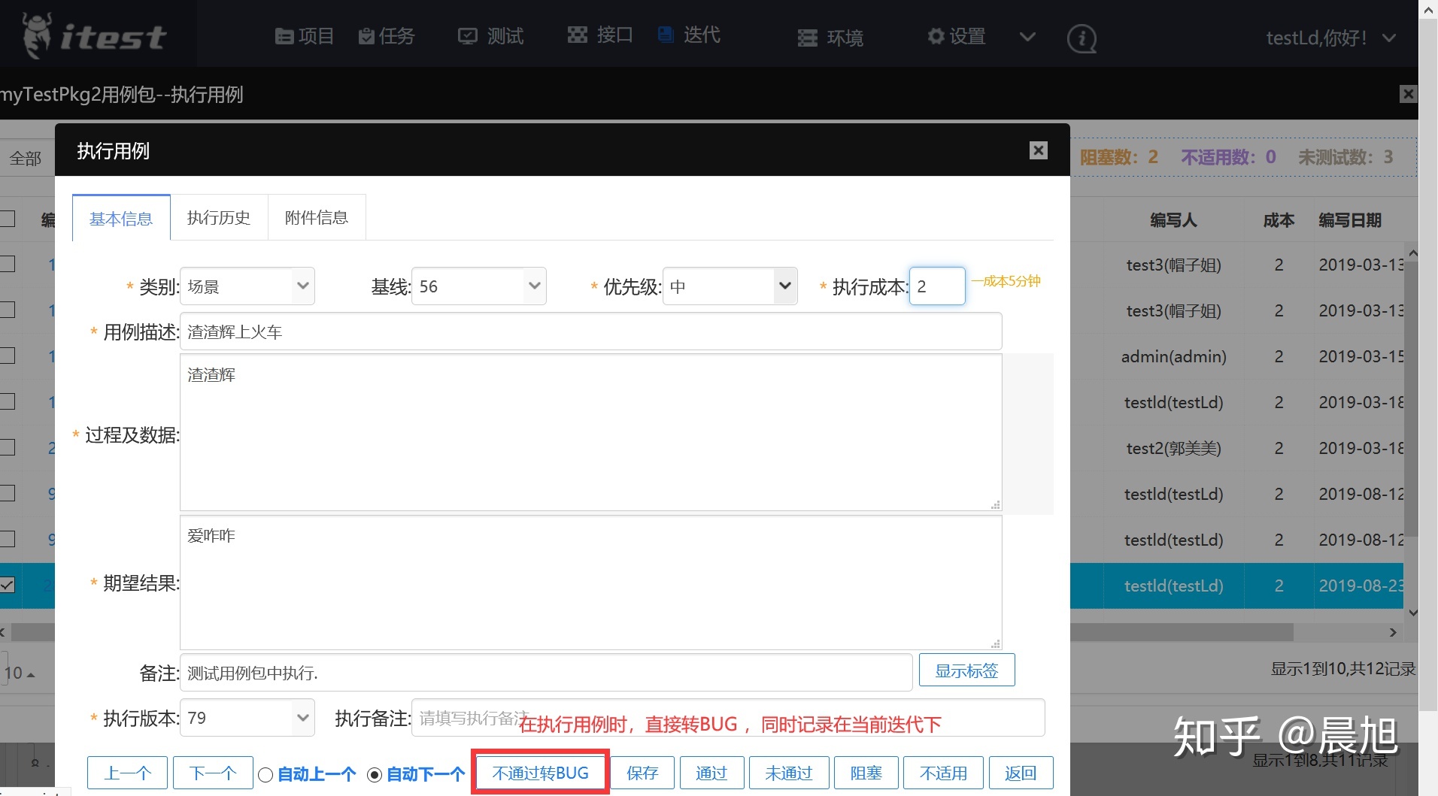The width and height of the screenshot is (1438, 796).
Task: Open the 环境 menu
Action: click(x=830, y=38)
